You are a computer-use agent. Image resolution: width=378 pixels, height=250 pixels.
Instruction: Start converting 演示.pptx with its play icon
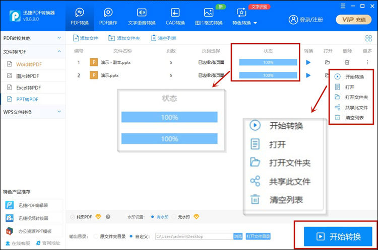coord(308,75)
